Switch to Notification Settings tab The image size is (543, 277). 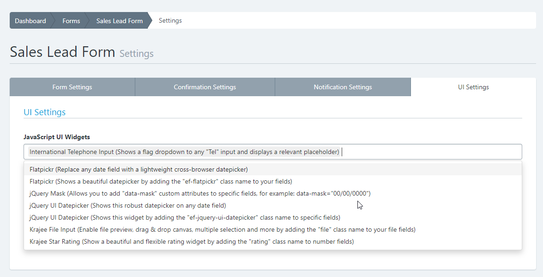pos(343,87)
